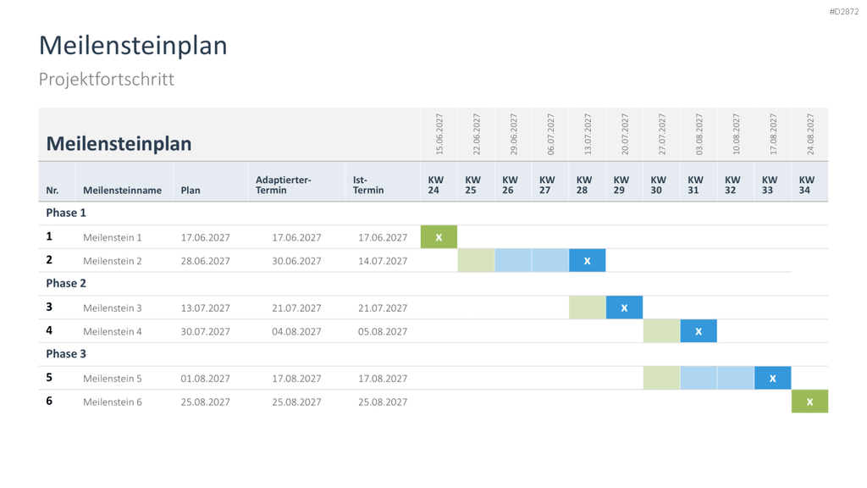The image size is (867, 488).
Task: Select the blue X marker in Meilenstein 2 row
Action: click(x=588, y=261)
